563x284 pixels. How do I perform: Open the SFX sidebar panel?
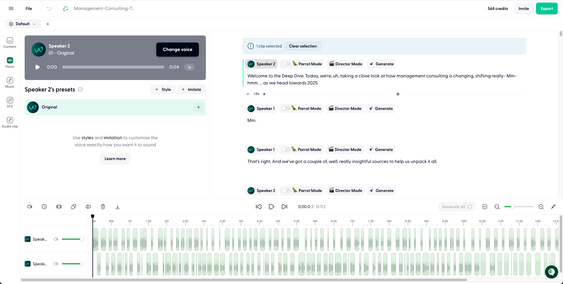[x=10, y=102]
